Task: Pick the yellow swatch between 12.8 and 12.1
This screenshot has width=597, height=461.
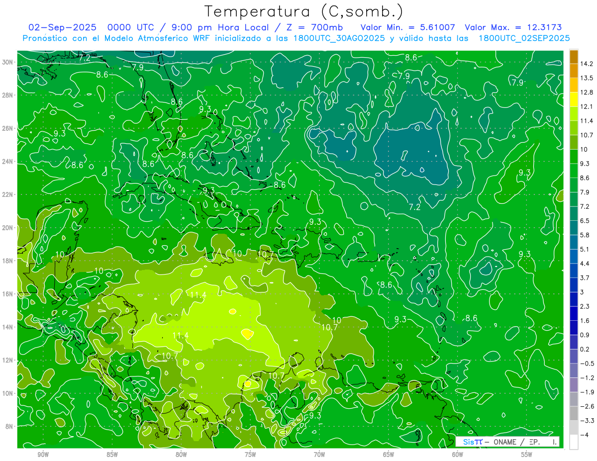Action: click(x=574, y=99)
